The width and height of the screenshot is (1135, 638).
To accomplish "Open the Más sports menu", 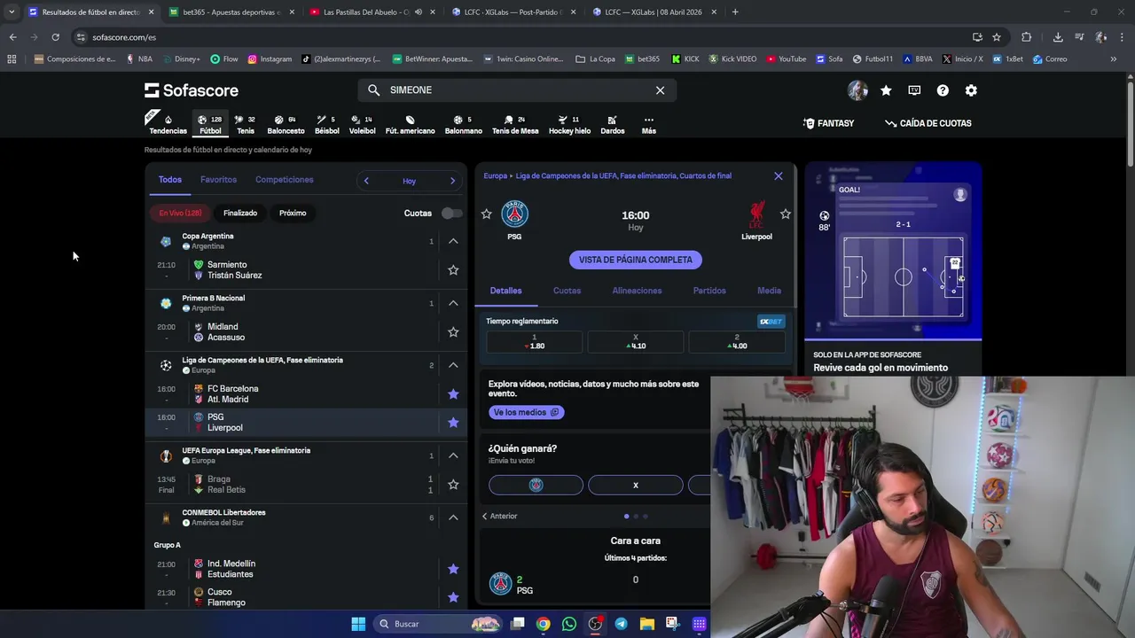I will point(648,124).
